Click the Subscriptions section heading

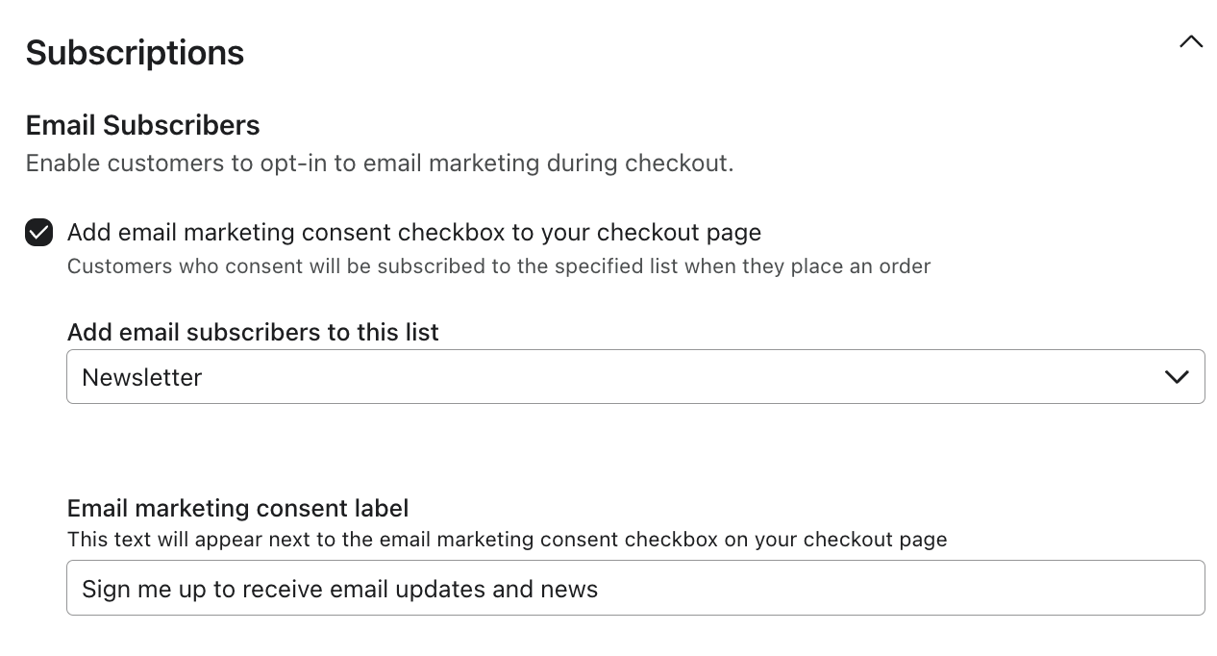pos(135,53)
